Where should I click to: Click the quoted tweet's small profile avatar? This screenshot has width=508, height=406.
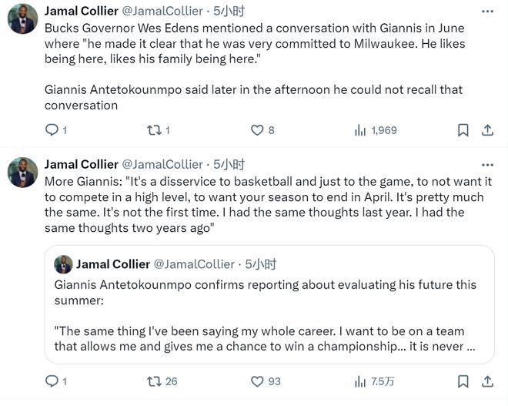coord(63,264)
